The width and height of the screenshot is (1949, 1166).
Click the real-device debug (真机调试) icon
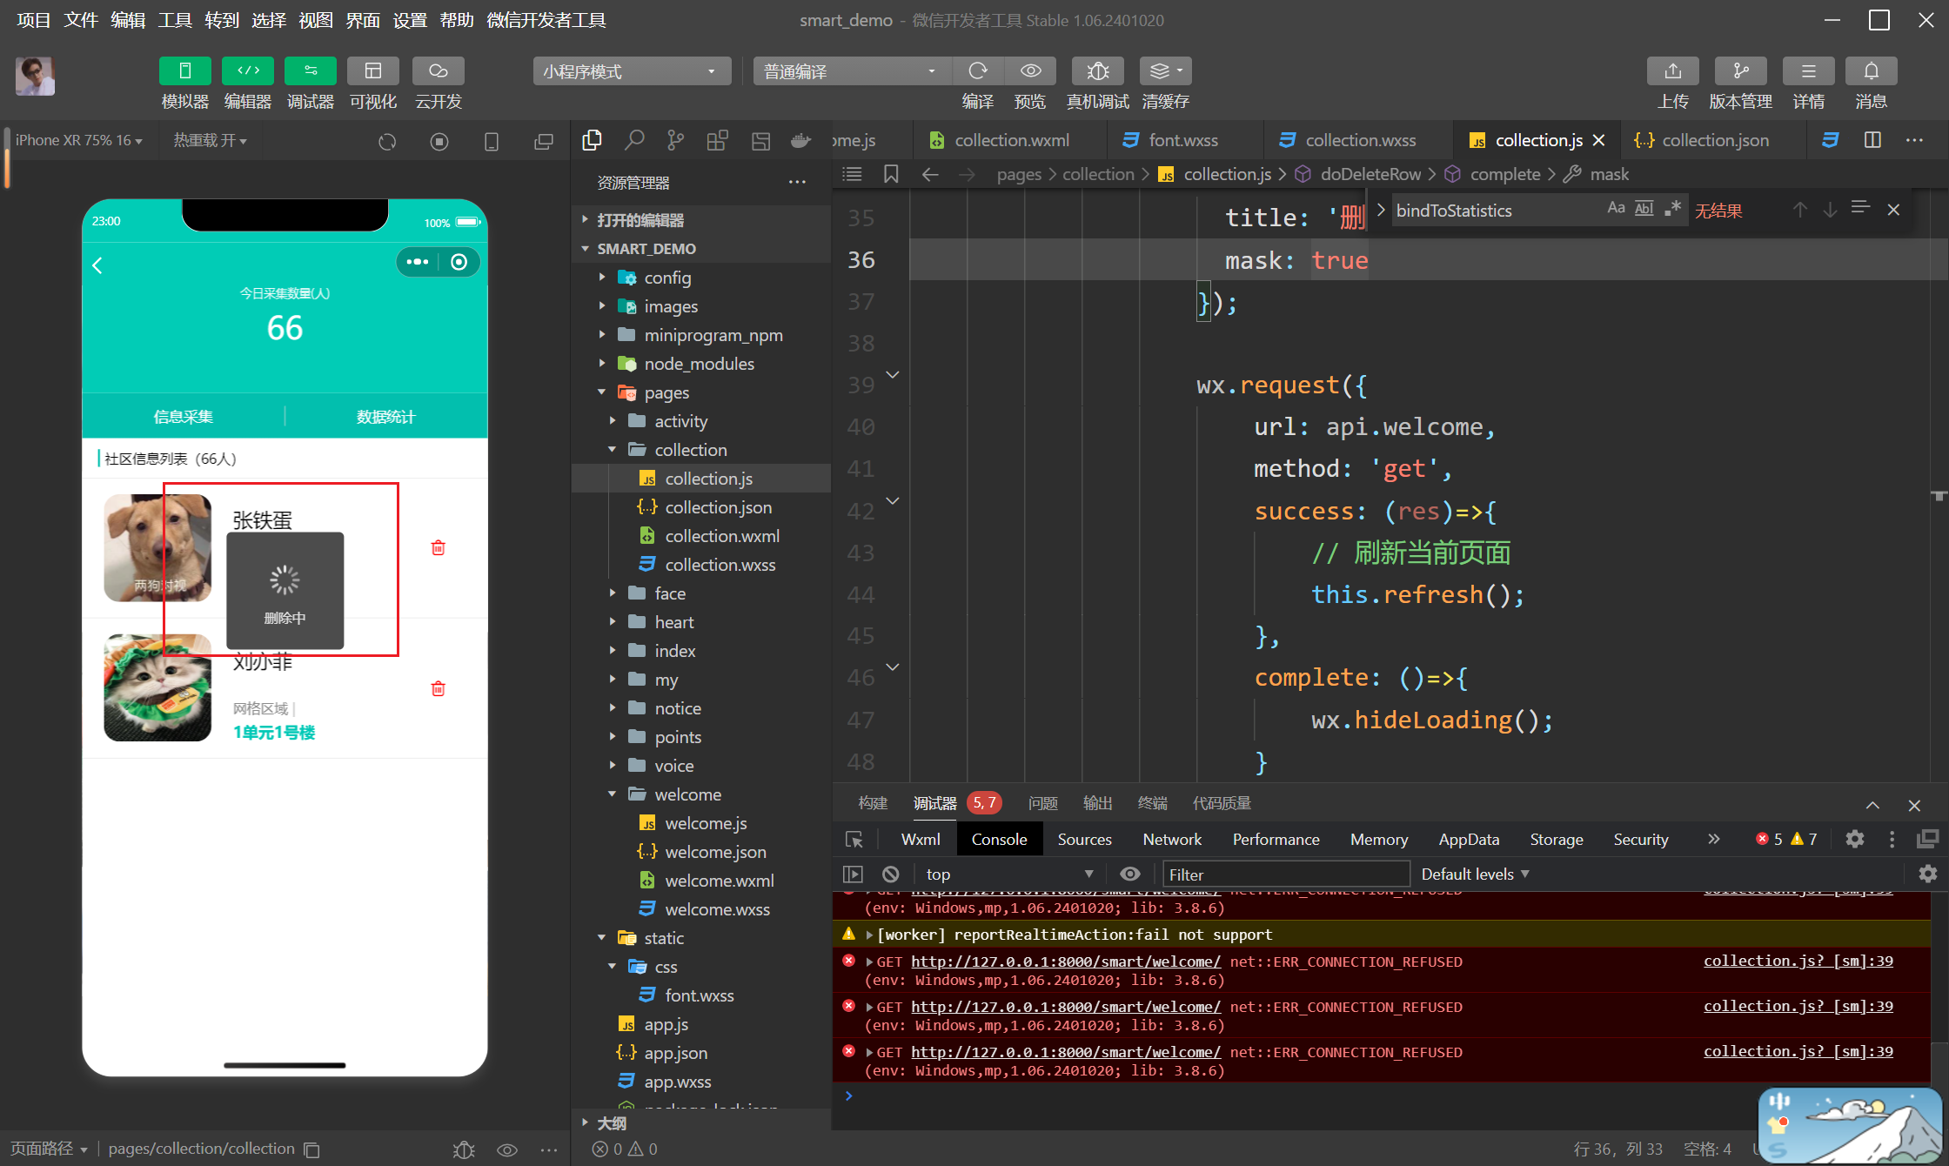pyautogui.click(x=1097, y=70)
